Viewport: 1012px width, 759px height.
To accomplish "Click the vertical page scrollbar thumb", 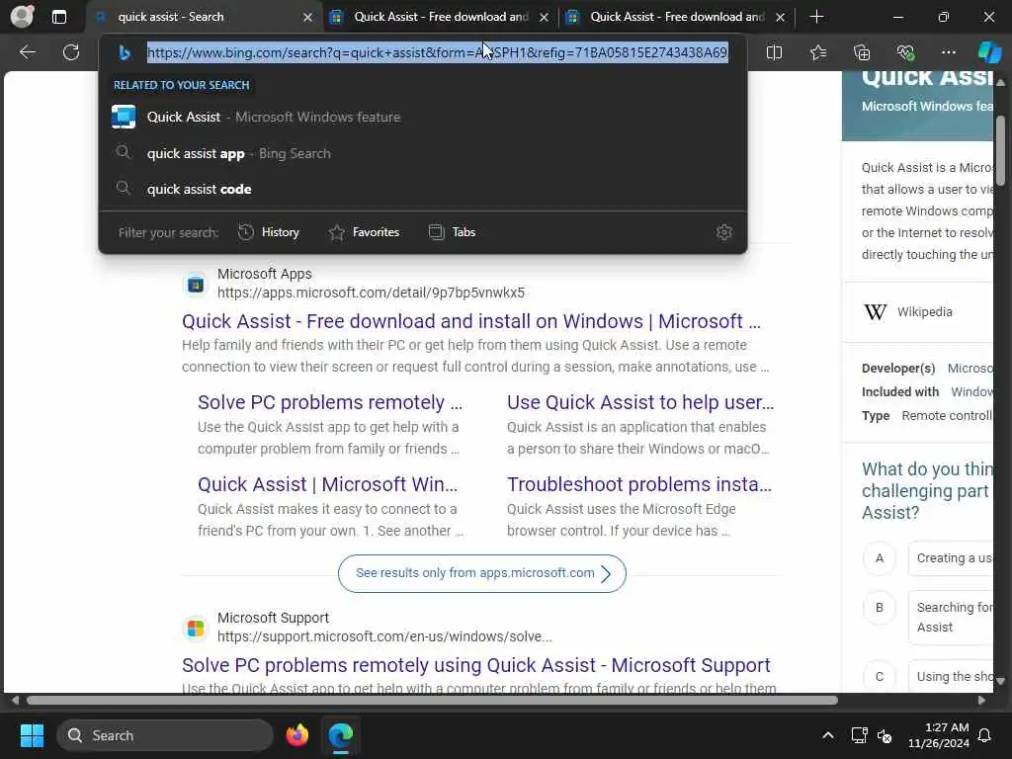I will click(1000, 150).
